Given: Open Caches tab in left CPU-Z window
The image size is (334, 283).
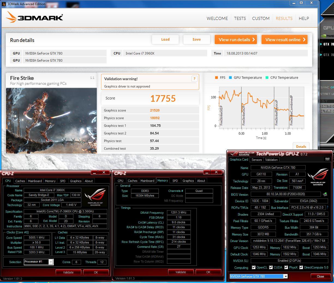Looking at the screenshot, I should (x=20, y=181).
